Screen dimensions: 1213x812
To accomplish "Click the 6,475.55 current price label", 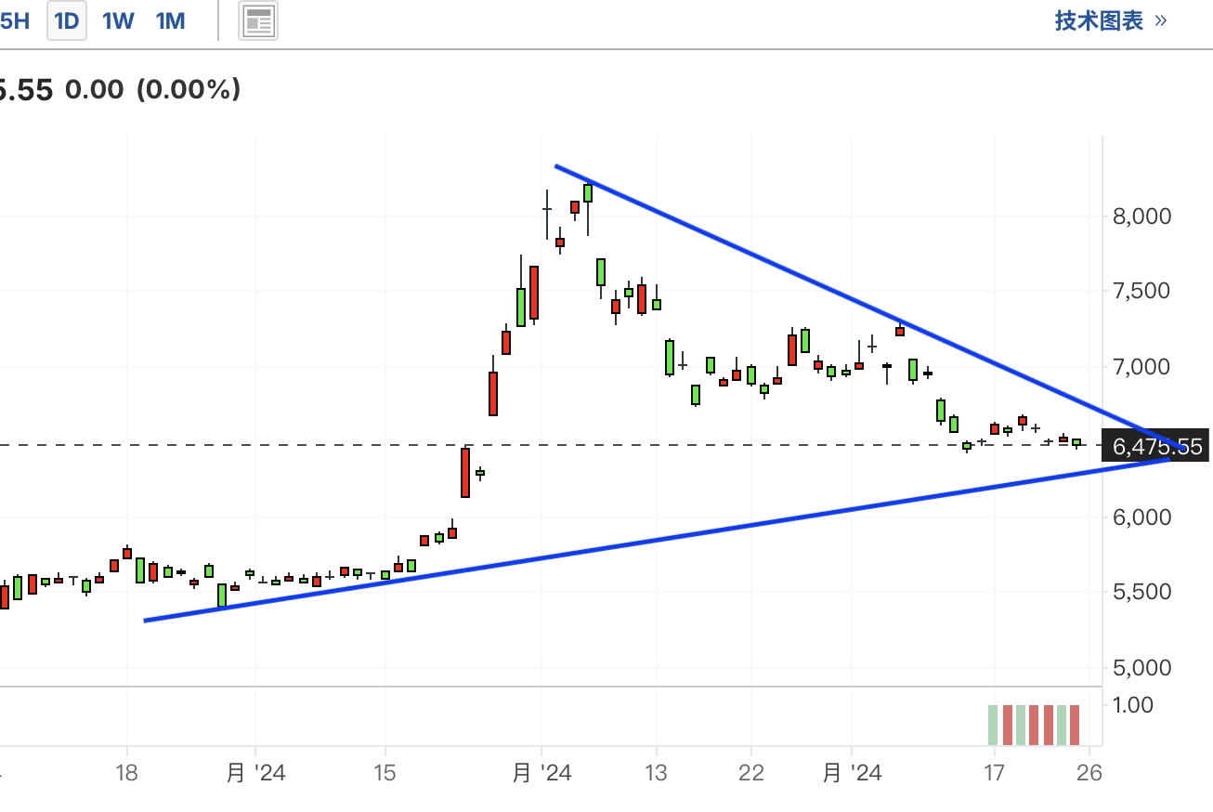I will (1155, 446).
